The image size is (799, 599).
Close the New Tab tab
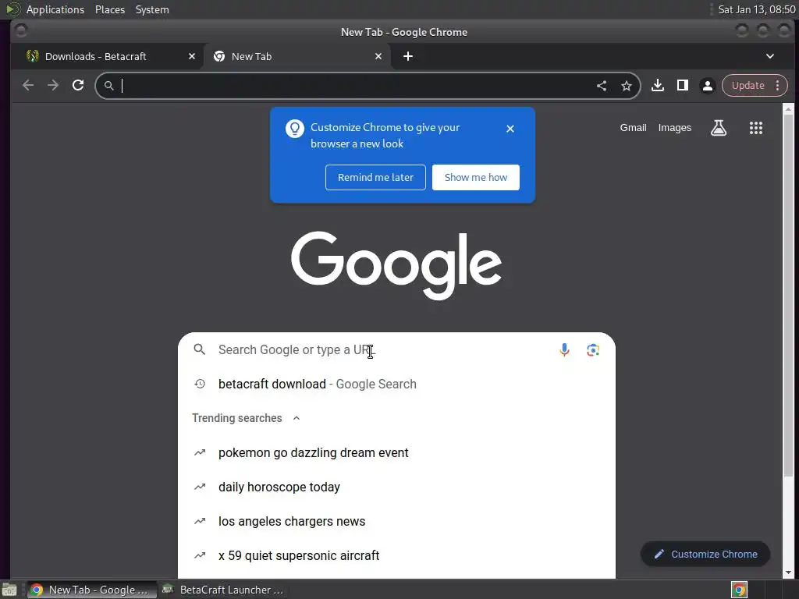(x=378, y=56)
